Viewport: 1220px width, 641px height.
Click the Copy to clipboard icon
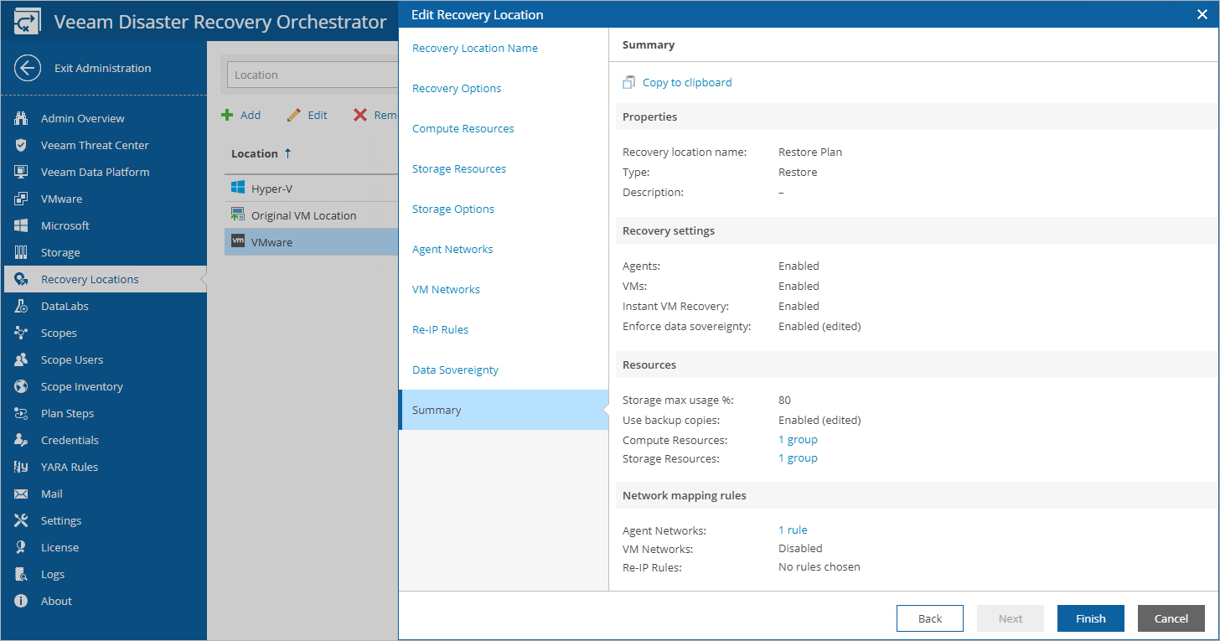pyautogui.click(x=629, y=82)
